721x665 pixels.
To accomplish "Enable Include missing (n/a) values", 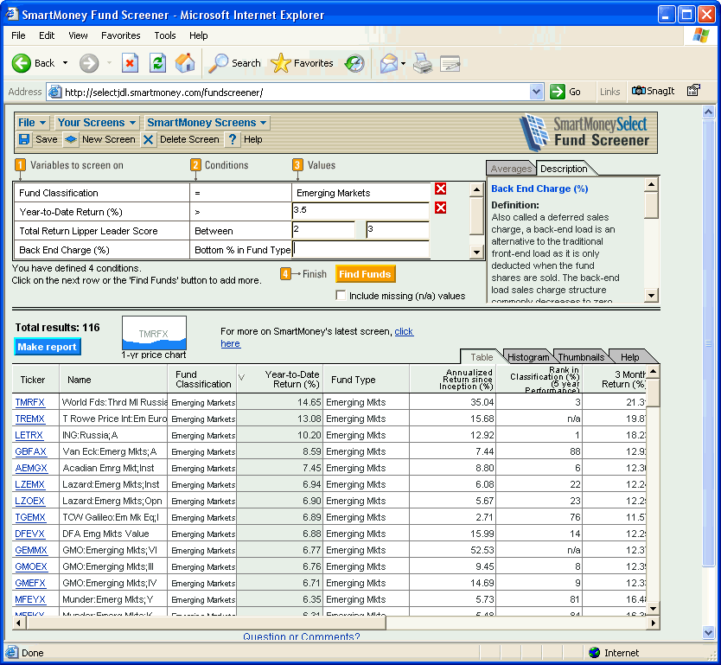I will 341,295.
